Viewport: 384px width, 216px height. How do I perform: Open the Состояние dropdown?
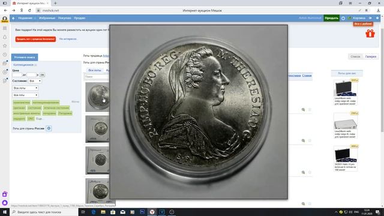point(35,81)
